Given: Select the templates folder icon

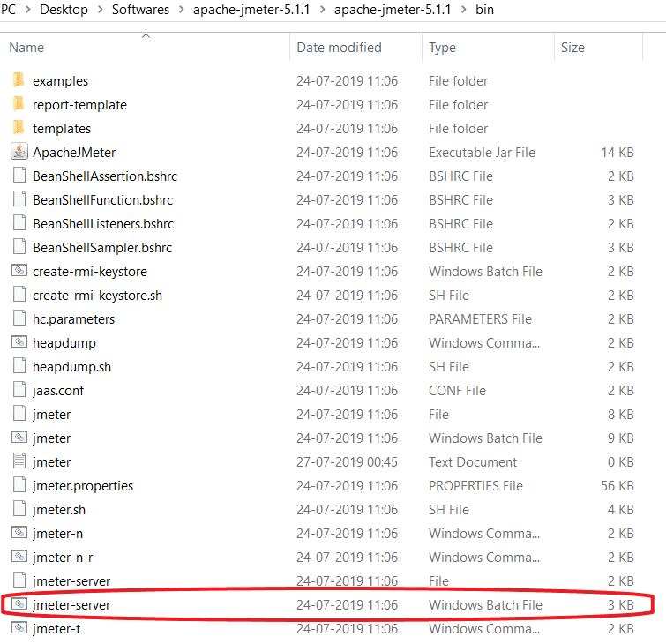Looking at the screenshot, I should pos(19,128).
